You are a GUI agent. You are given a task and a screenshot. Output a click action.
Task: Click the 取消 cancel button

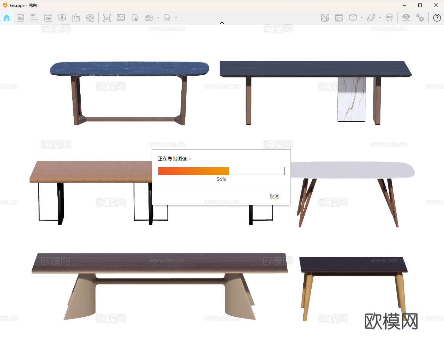[x=274, y=197]
